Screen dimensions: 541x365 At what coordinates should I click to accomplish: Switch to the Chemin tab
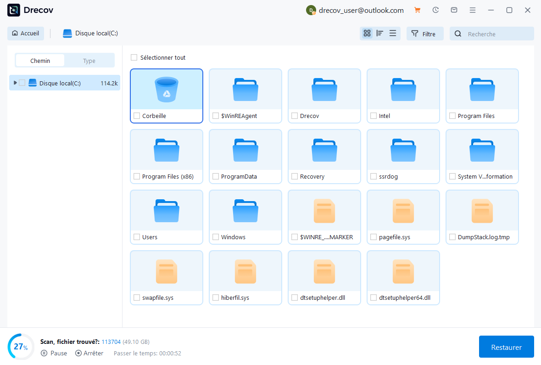[40, 61]
